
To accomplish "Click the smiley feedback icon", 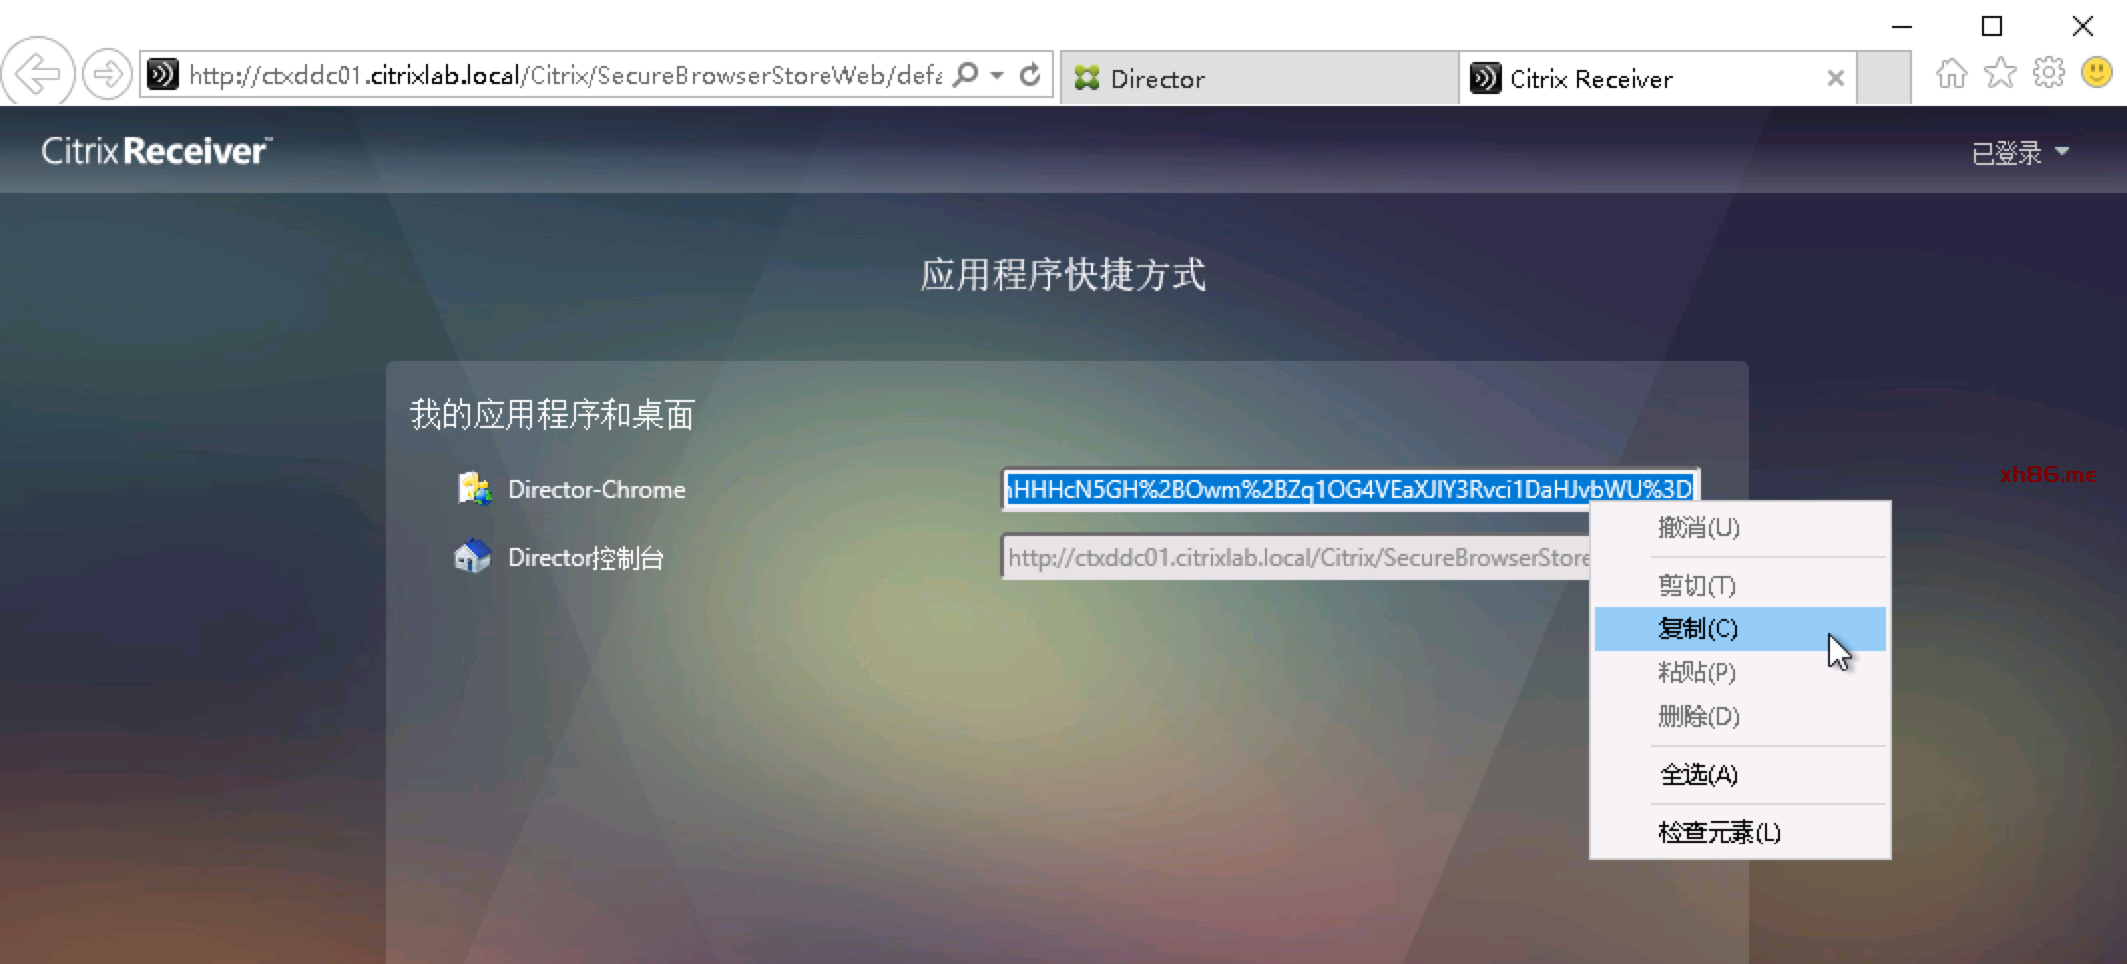I will click(x=2097, y=73).
